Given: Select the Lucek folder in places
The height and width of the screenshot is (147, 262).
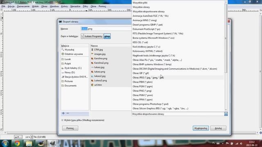Looking at the screenshot, I should [x=75, y=59].
